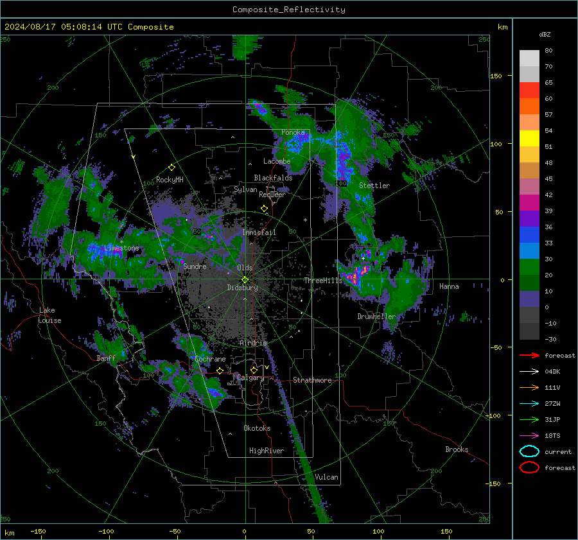
Task: Pick the blue 36 dBZ legend swatch
Action: (x=529, y=234)
